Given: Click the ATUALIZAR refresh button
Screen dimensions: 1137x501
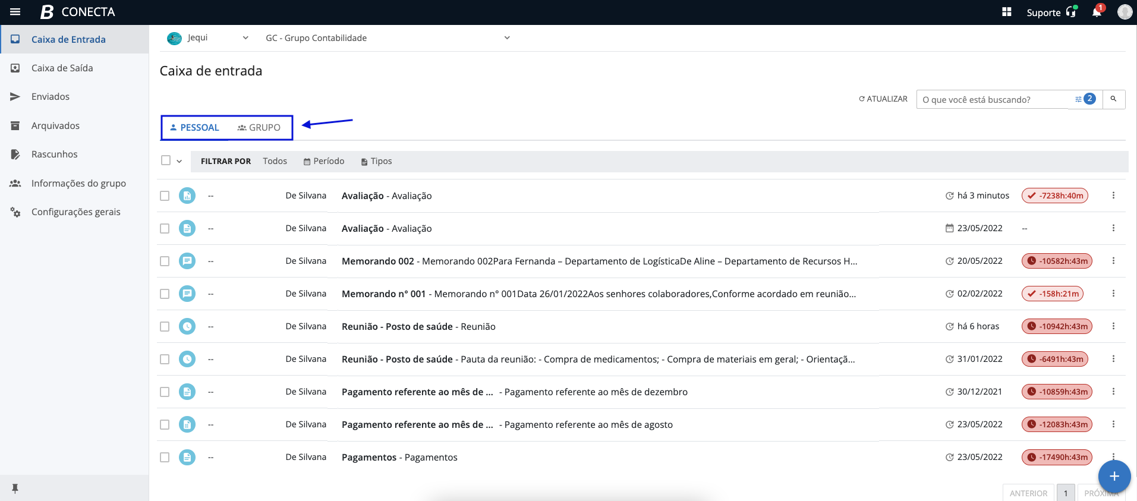Looking at the screenshot, I should click(x=883, y=99).
